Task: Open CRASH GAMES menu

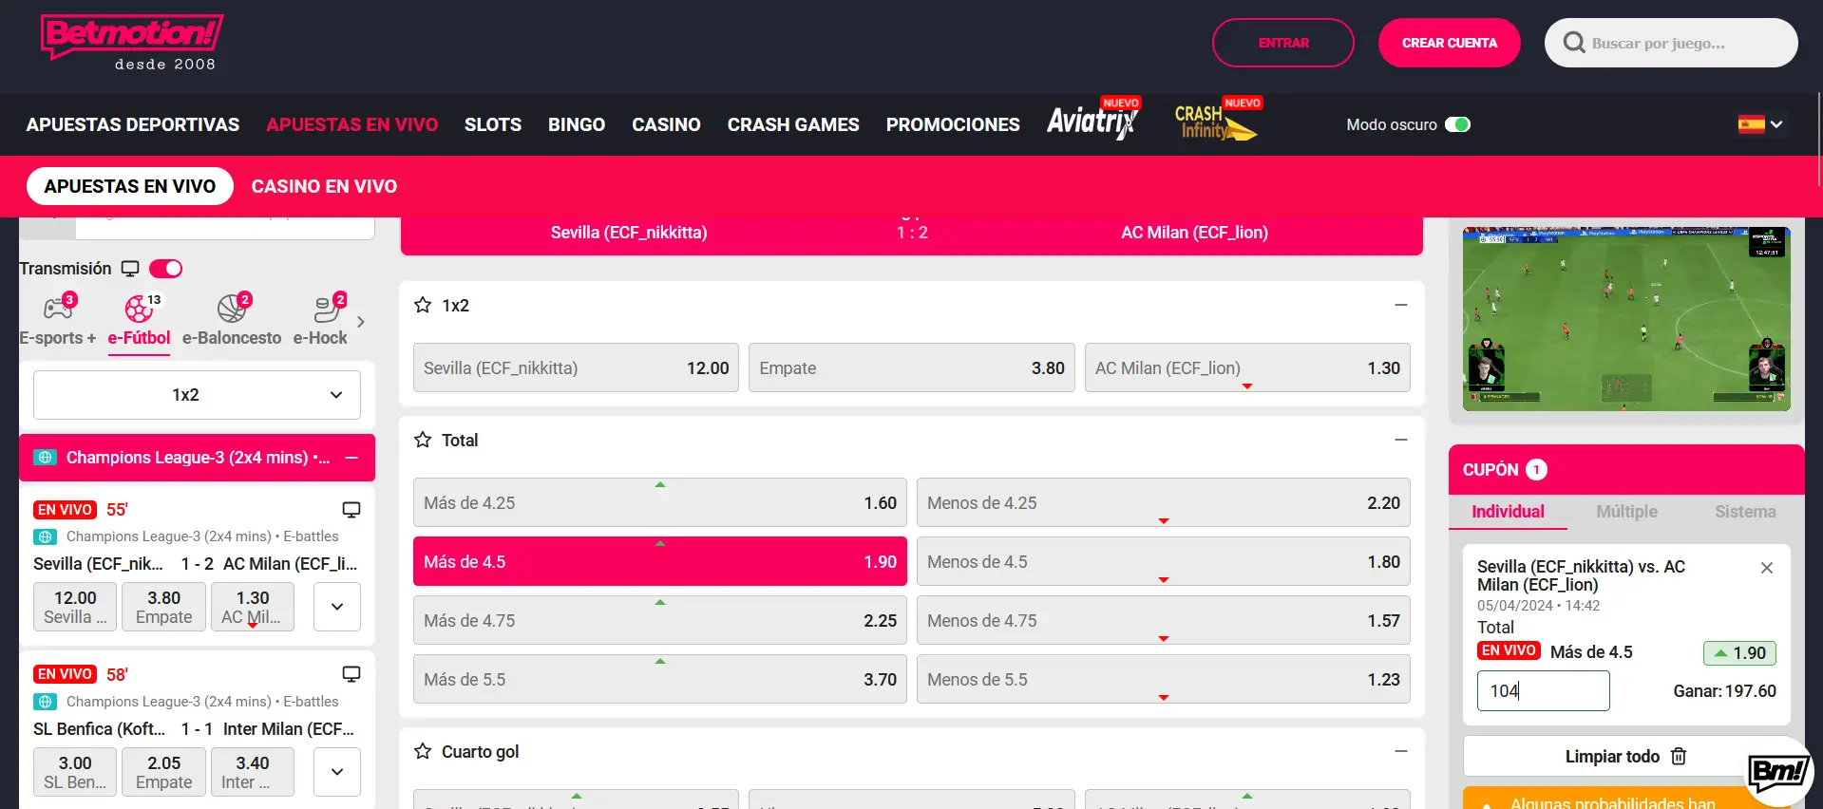Action: [x=793, y=124]
